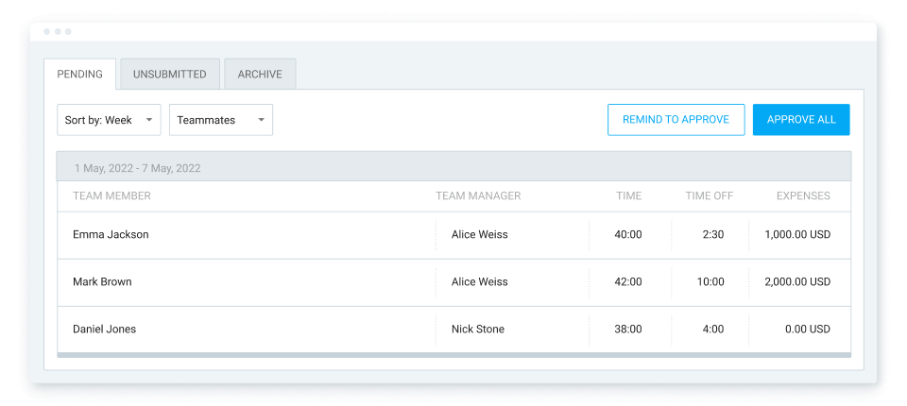Click the Team Manager column header
Screen dimensions: 907x406
(x=478, y=196)
